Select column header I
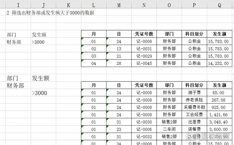 pyautogui.click(x=18, y=5)
